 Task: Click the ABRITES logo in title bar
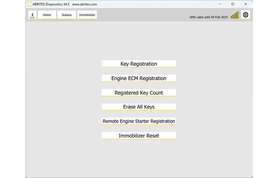point(30,4)
